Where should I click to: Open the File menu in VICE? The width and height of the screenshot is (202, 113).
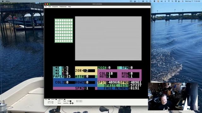tap(46, 7)
